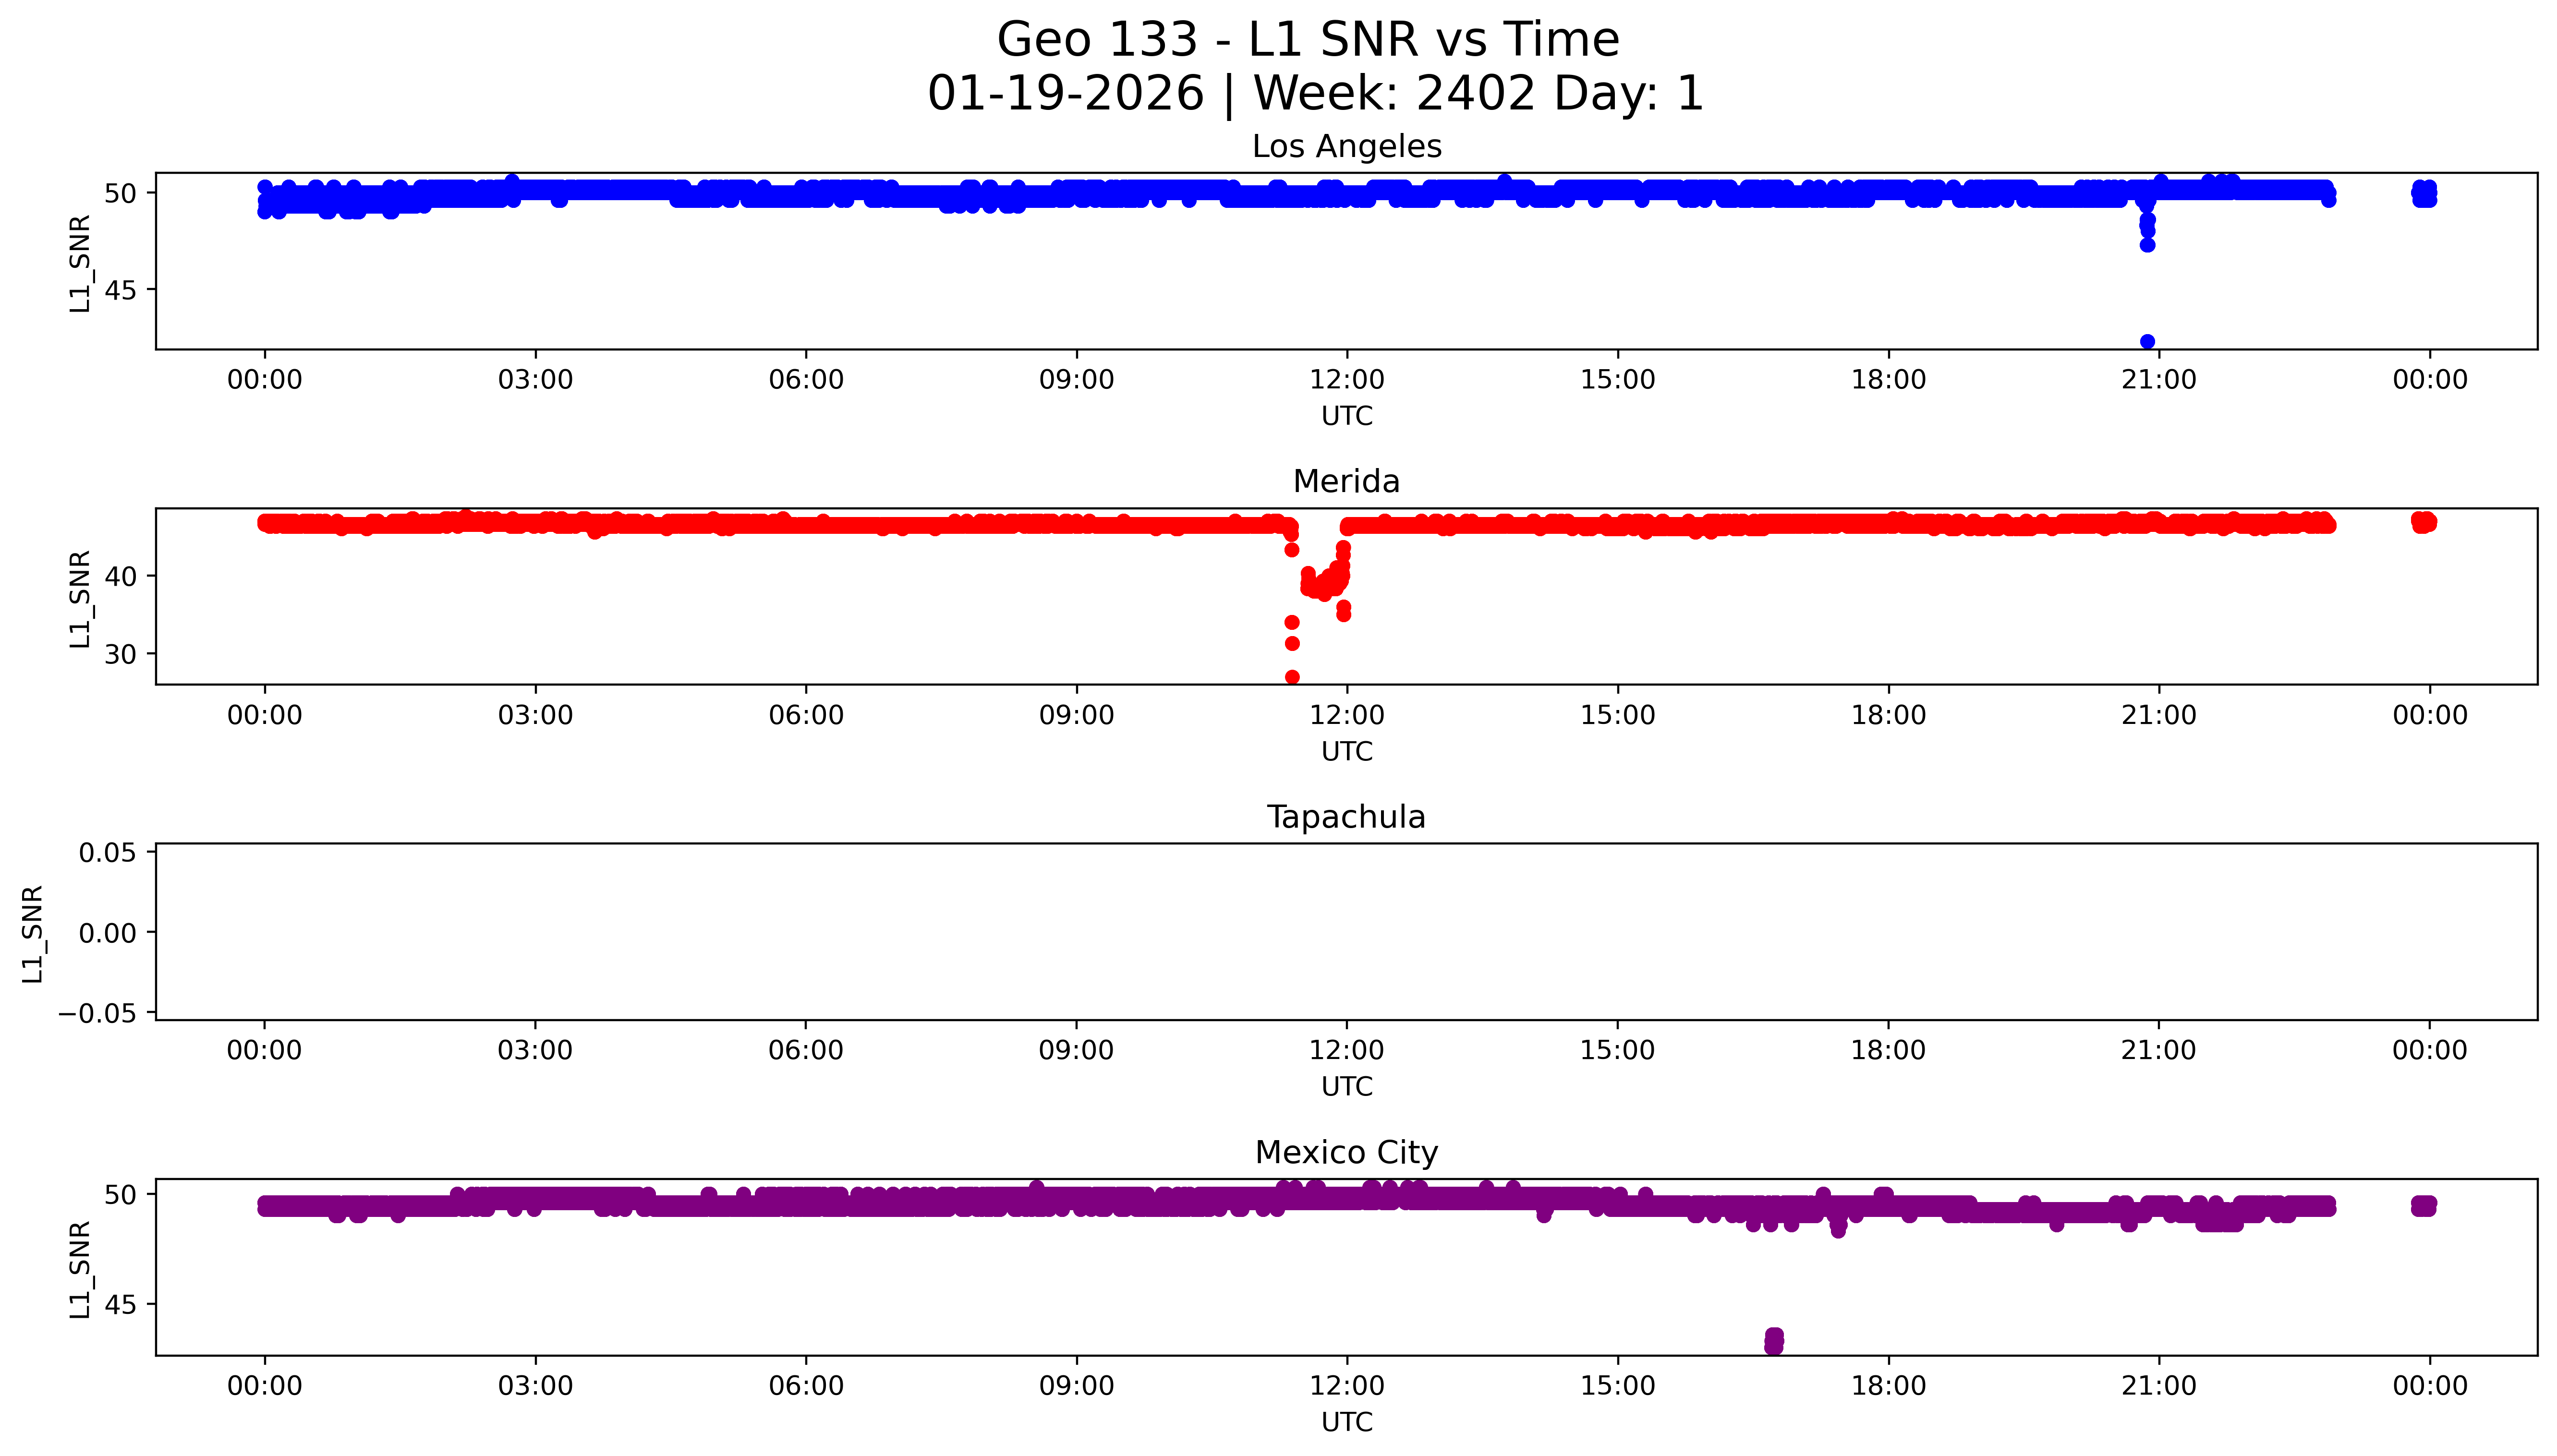Viewport: 2557px width, 1456px height.
Task: Click the 21:00 tick label under Merida
Action: tap(2159, 715)
